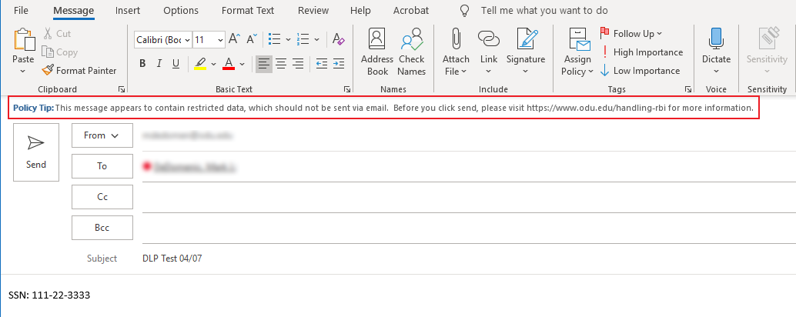Switch to the Insert tab
This screenshot has width=796, height=317.
pyautogui.click(x=128, y=11)
